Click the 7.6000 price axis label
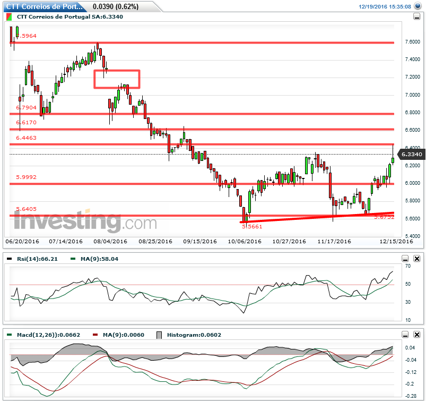426x401 pixels. [x=412, y=41]
